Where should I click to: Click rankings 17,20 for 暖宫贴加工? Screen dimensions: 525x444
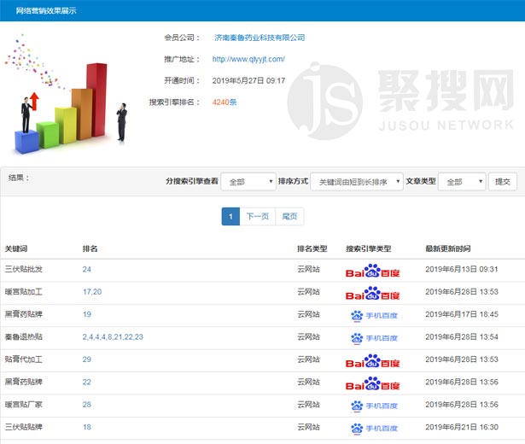coord(92,292)
